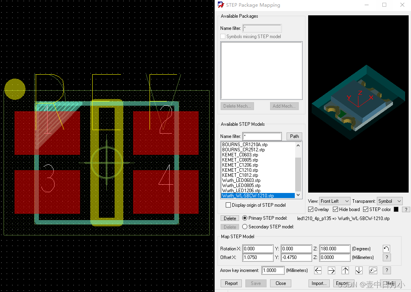
Task: Click the Report button
Action: (x=231, y=283)
